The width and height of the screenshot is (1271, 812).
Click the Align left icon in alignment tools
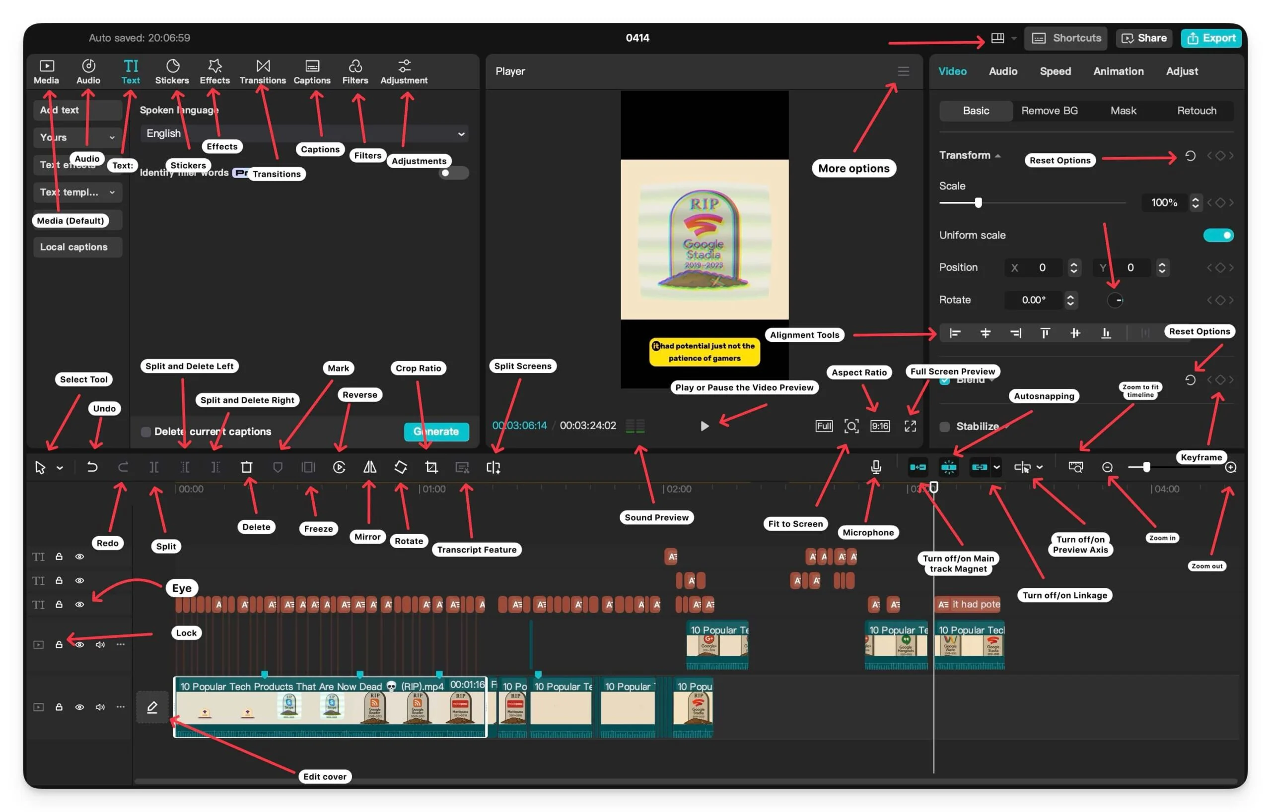(x=955, y=333)
